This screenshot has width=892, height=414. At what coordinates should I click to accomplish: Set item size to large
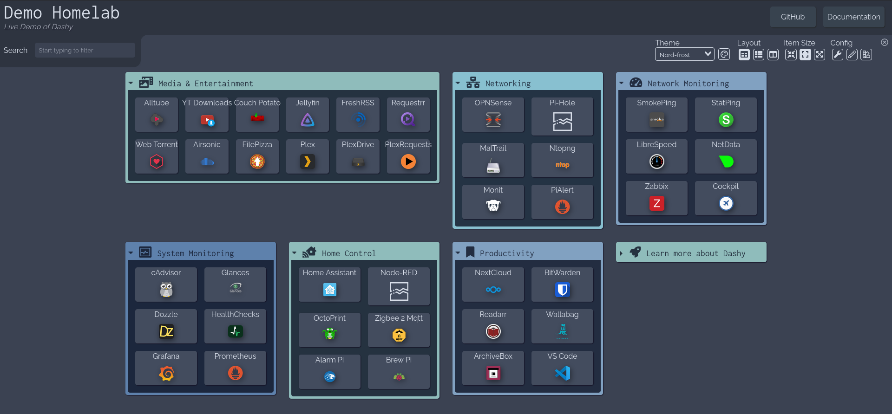[x=820, y=55]
